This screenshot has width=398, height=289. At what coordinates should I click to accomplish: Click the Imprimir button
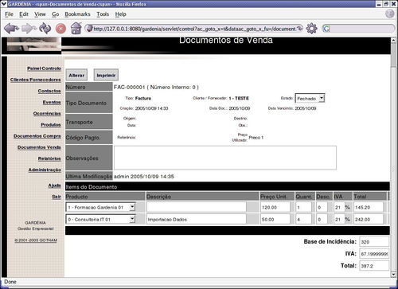click(106, 76)
